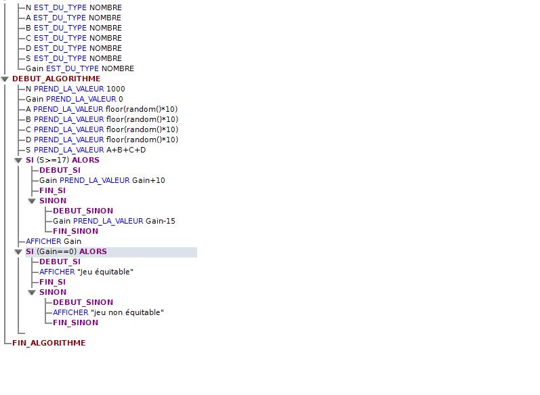Select the line N PREND_LA_VALEUR 1000
The height and width of the screenshot is (395, 540).
pyautogui.click(x=75, y=89)
